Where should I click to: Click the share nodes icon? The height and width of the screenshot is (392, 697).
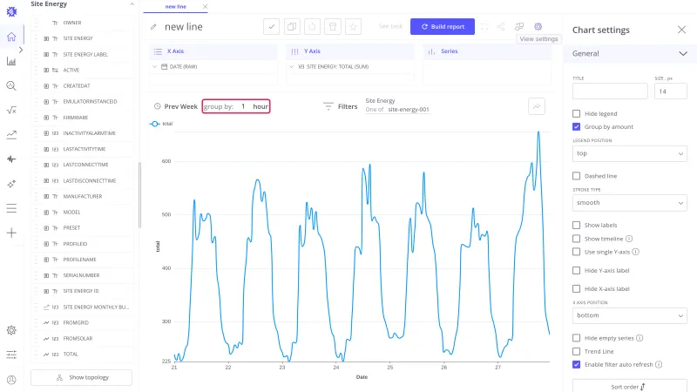[501, 27]
